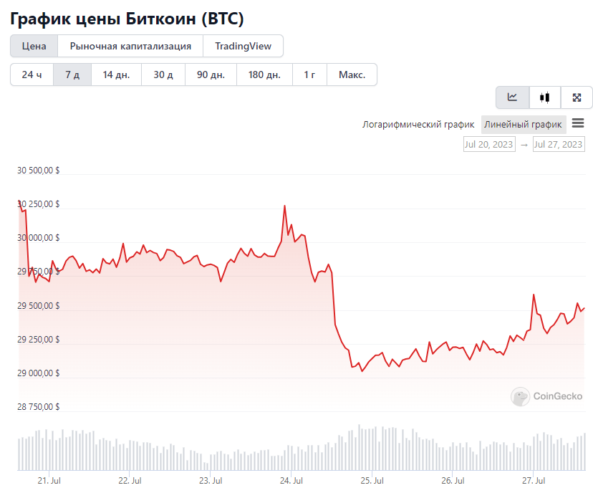Image resolution: width=593 pixels, height=493 pixels.
Task: Switch to candlestick chart icon
Action: pos(544,97)
